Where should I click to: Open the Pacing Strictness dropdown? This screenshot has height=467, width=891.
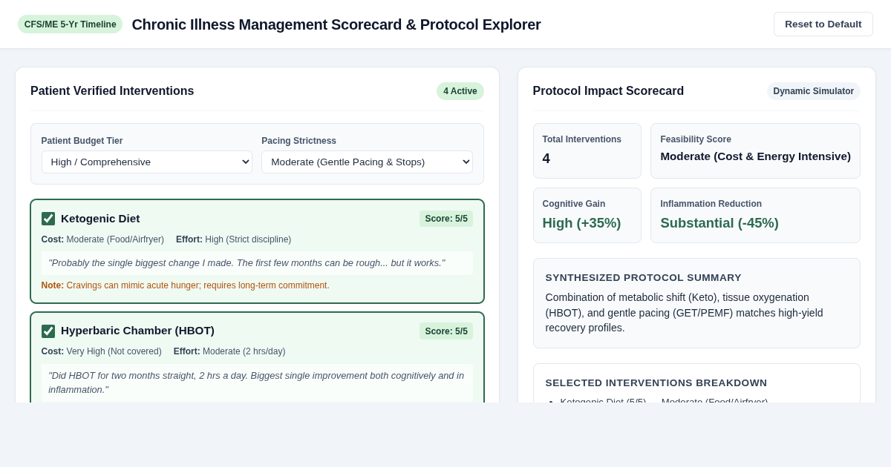(x=367, y=162)
